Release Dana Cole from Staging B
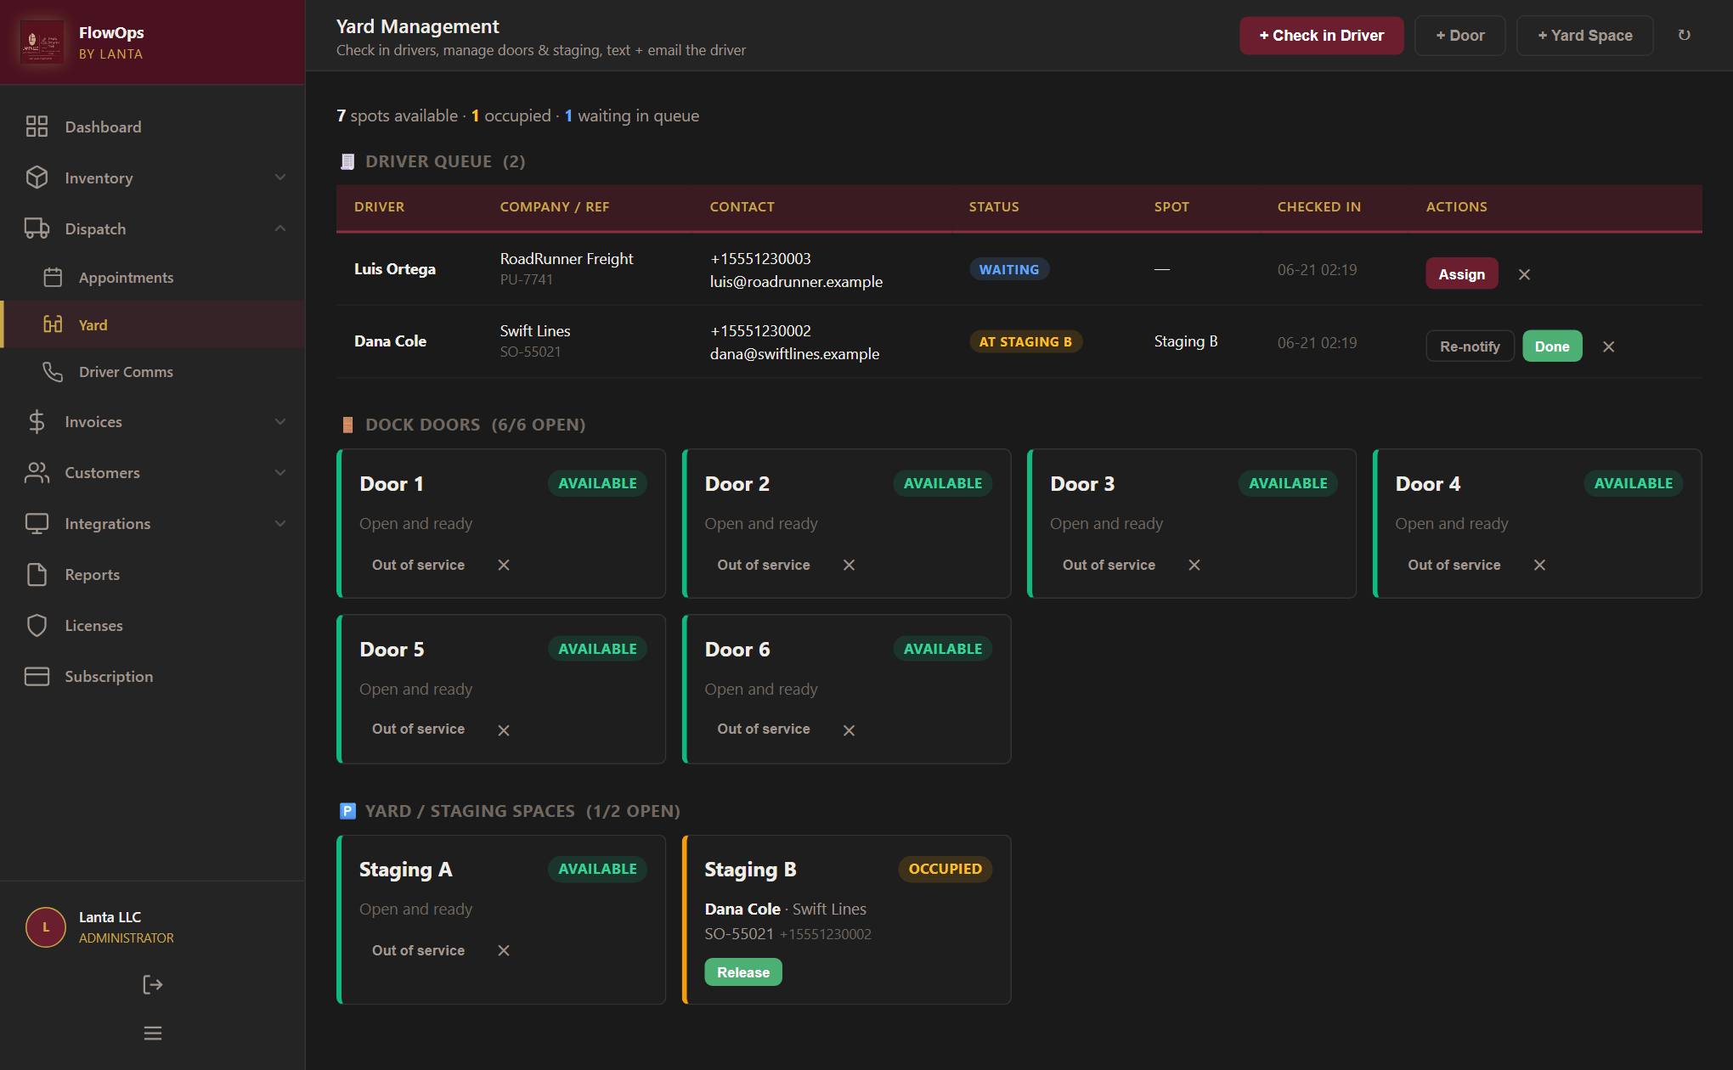This screenshot has width=1733, height=1070. click(x=743, y=972)
